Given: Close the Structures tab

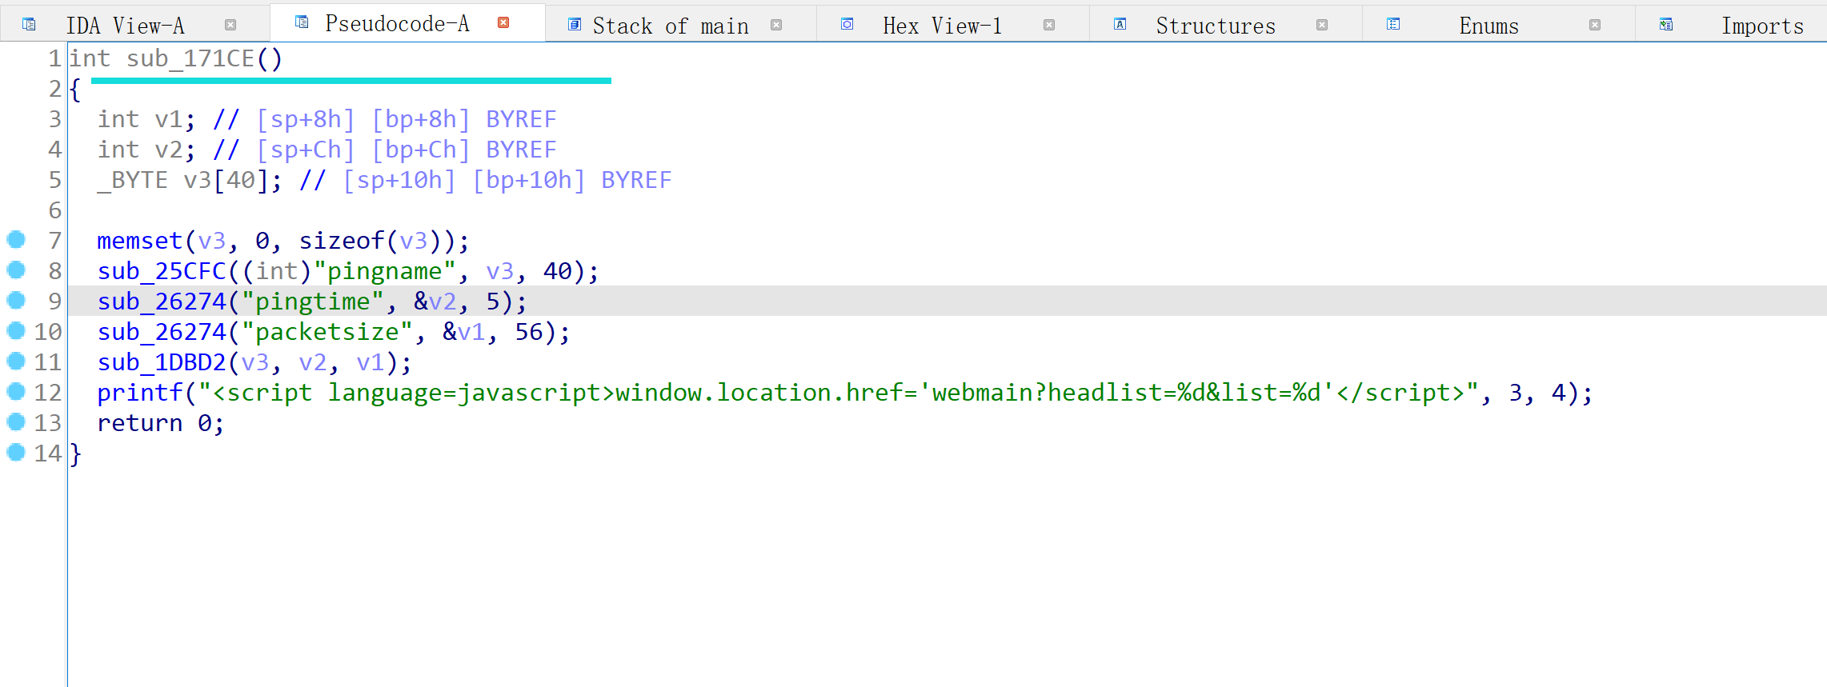Looking at the screenshot, I should 1322,25.
